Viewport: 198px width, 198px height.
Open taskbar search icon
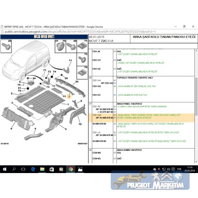click(x=14, y=169)
